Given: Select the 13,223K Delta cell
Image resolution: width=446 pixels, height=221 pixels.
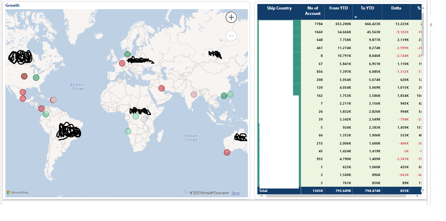Looking at the screenshot, I should 396,24.
